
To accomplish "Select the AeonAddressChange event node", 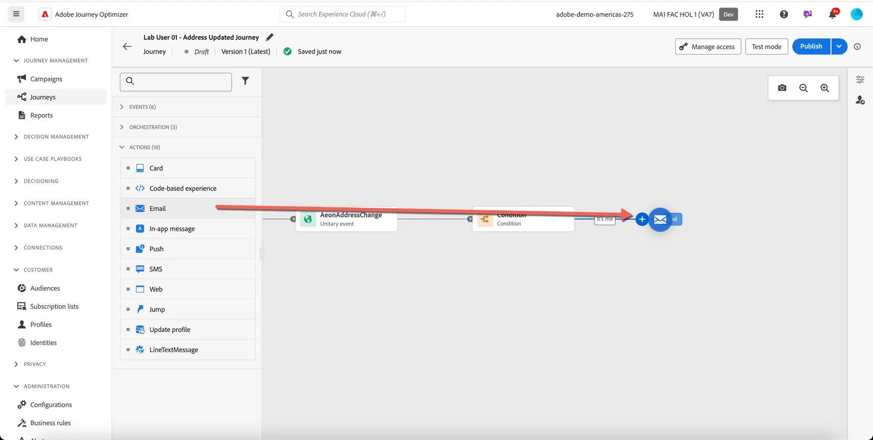I will click(x=347, y=219).
